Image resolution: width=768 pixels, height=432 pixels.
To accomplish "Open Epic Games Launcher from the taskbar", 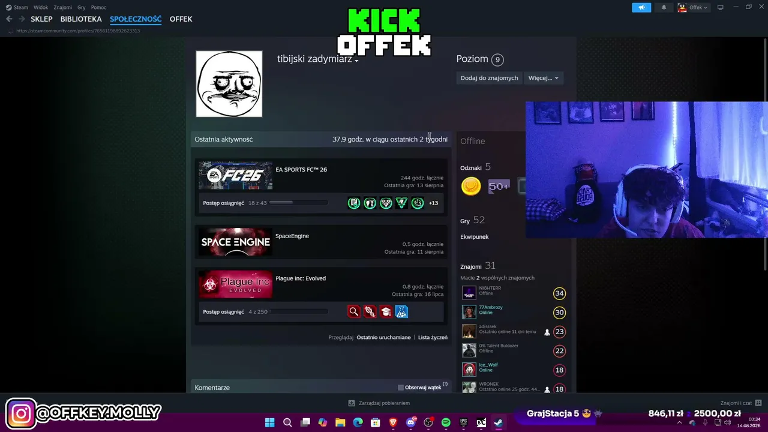I will [x=463, y=422].
